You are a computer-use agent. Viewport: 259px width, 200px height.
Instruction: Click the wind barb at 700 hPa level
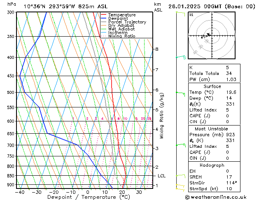pos(181,145)
